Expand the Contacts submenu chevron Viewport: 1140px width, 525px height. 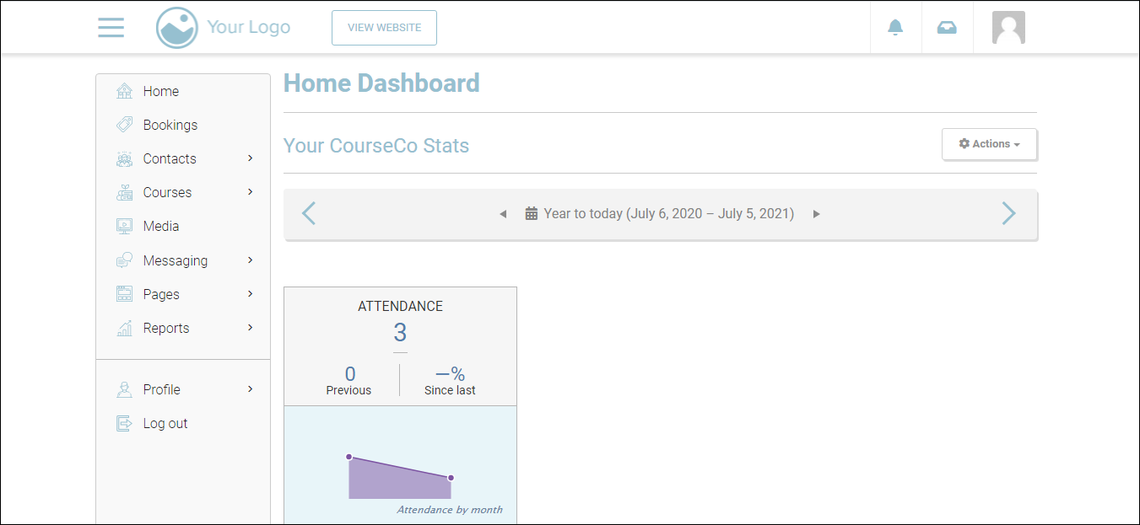click(x=251, y=158)
